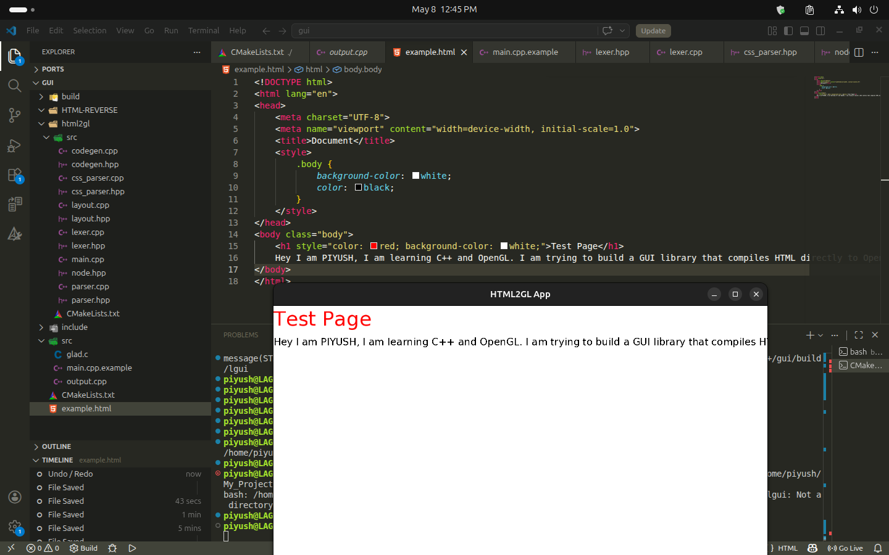Expand the OUTLINE section
The width and height of the screenshot is (889, 555).
(x=120, y=446)
